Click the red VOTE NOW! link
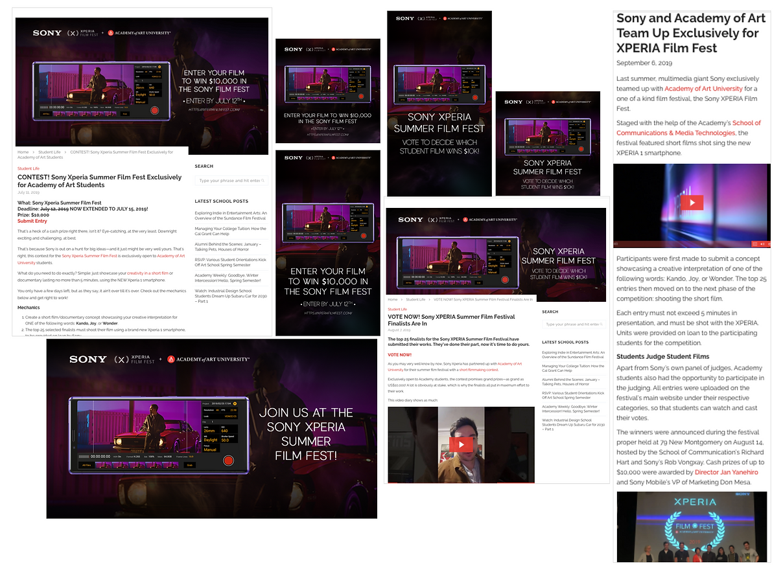Viewport: 783px width, 570px height. tap(400, 355)
